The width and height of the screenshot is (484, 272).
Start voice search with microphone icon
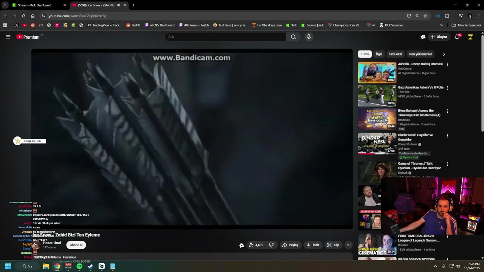tap(309, 37)
